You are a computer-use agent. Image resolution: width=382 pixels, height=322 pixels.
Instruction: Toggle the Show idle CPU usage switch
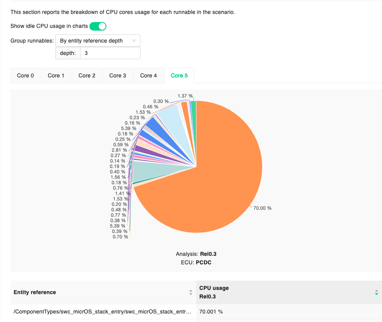tap(98, 26)
